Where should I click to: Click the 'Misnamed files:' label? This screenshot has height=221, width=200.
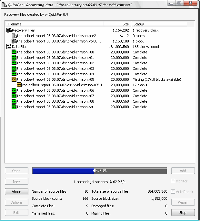tap(44, 213)
